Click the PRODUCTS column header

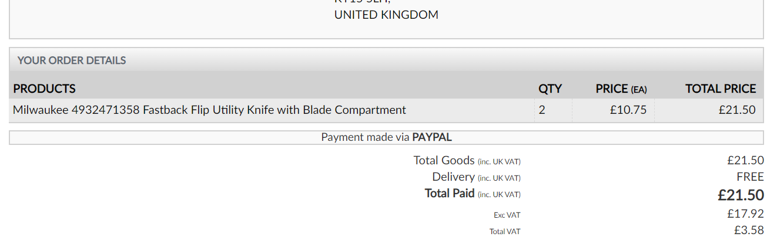[45, 89]
